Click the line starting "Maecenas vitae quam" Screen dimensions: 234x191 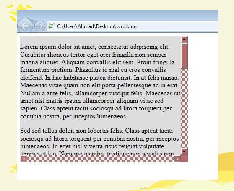point(99,85)
